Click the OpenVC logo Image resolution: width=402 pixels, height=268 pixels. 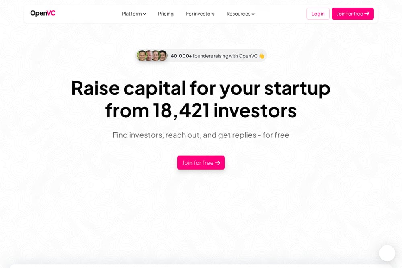click(x=43, y=13)
